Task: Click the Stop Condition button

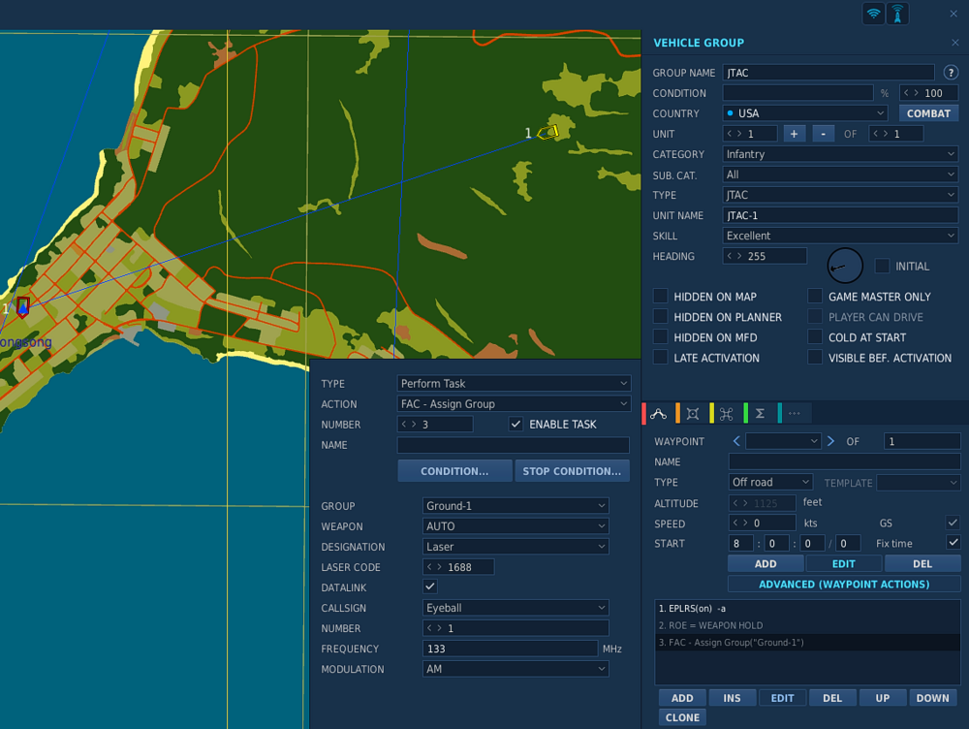Action: pos(572,471)
